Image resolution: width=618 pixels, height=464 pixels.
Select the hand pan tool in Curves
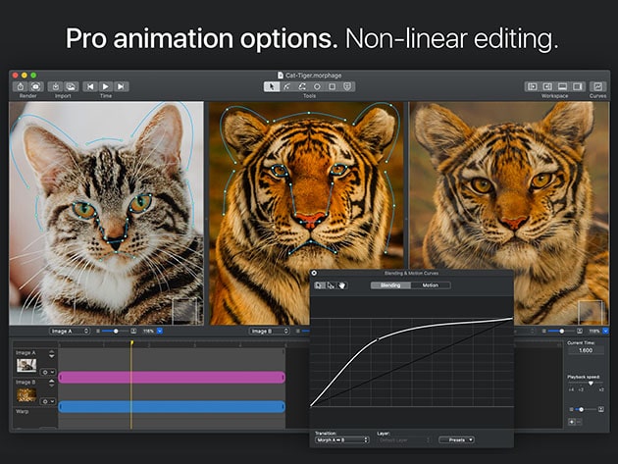click(341, 285)
